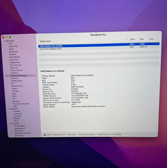This screenshot has width=167, height=168.
Task: Select Fibre Channel entry
Action: [16, 70]
